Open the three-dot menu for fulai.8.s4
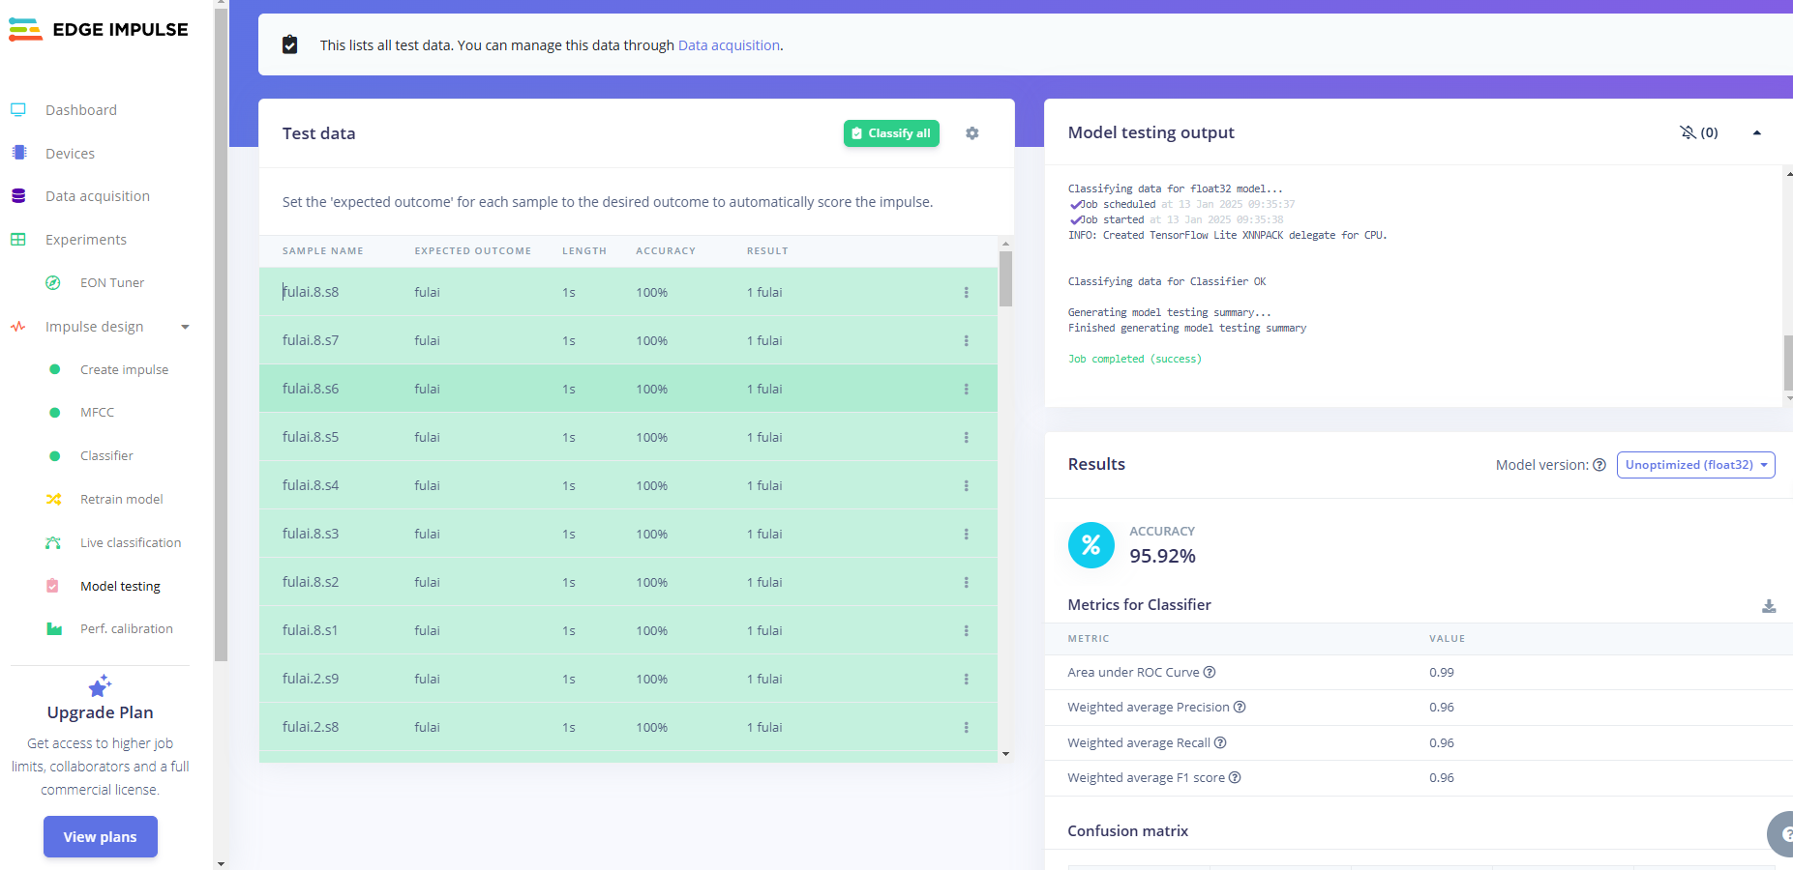Viewport: 1793px width, 870px height. pos(966,485)
